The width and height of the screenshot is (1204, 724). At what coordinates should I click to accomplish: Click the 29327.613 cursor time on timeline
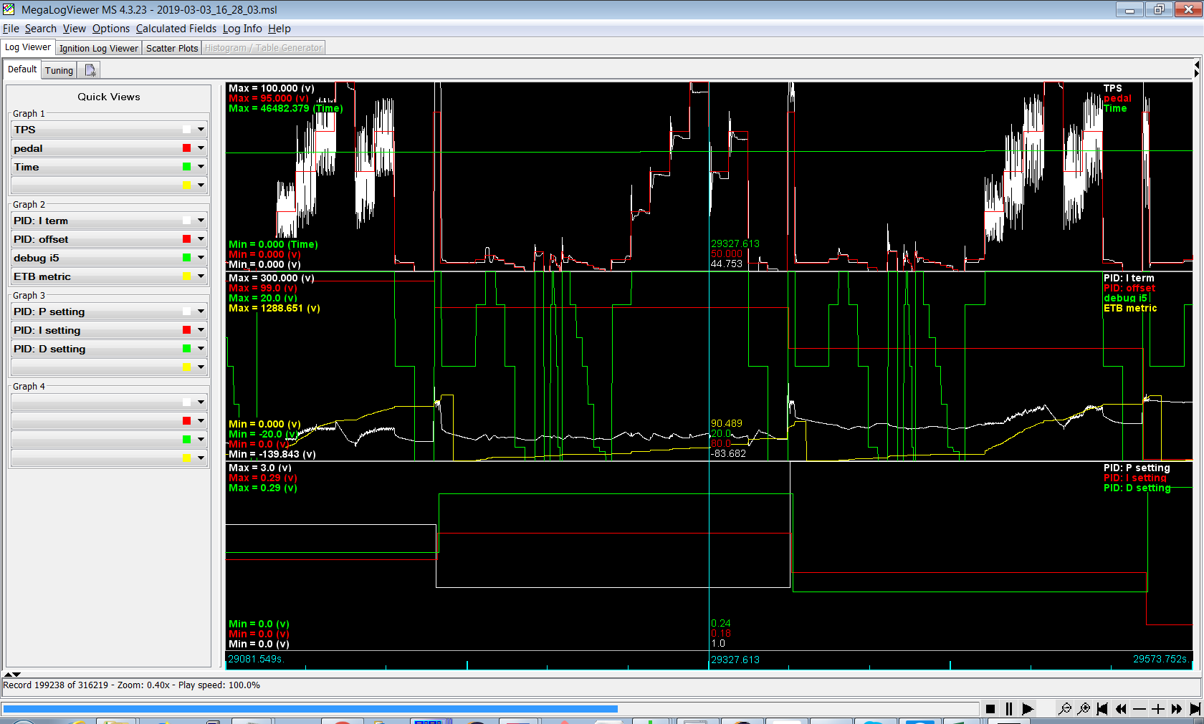pyautogui.click(x=735, y=660)
